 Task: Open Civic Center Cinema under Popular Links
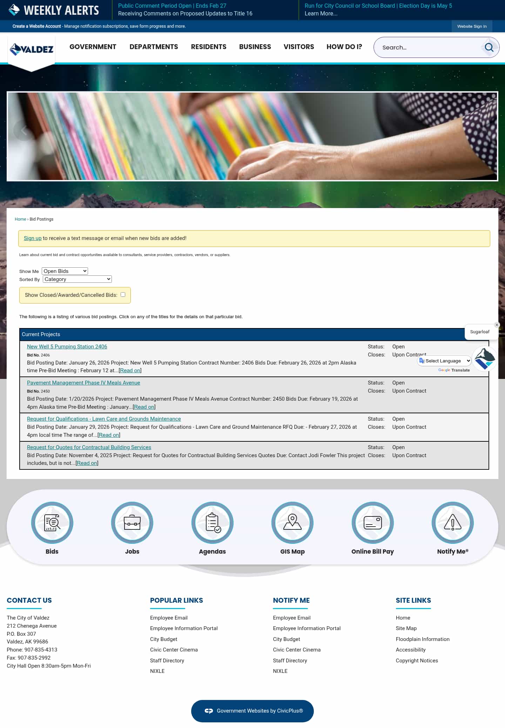pyautogui.click(x=174, y=650)
